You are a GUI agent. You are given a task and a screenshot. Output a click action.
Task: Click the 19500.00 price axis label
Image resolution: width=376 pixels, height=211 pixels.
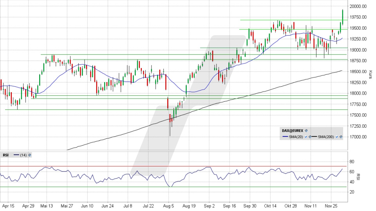pyautogui.click(x=358, y=28)
